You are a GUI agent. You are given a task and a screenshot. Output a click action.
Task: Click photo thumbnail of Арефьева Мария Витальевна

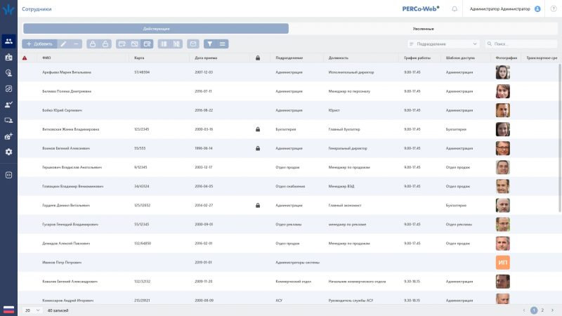click(x=502, y=72)
